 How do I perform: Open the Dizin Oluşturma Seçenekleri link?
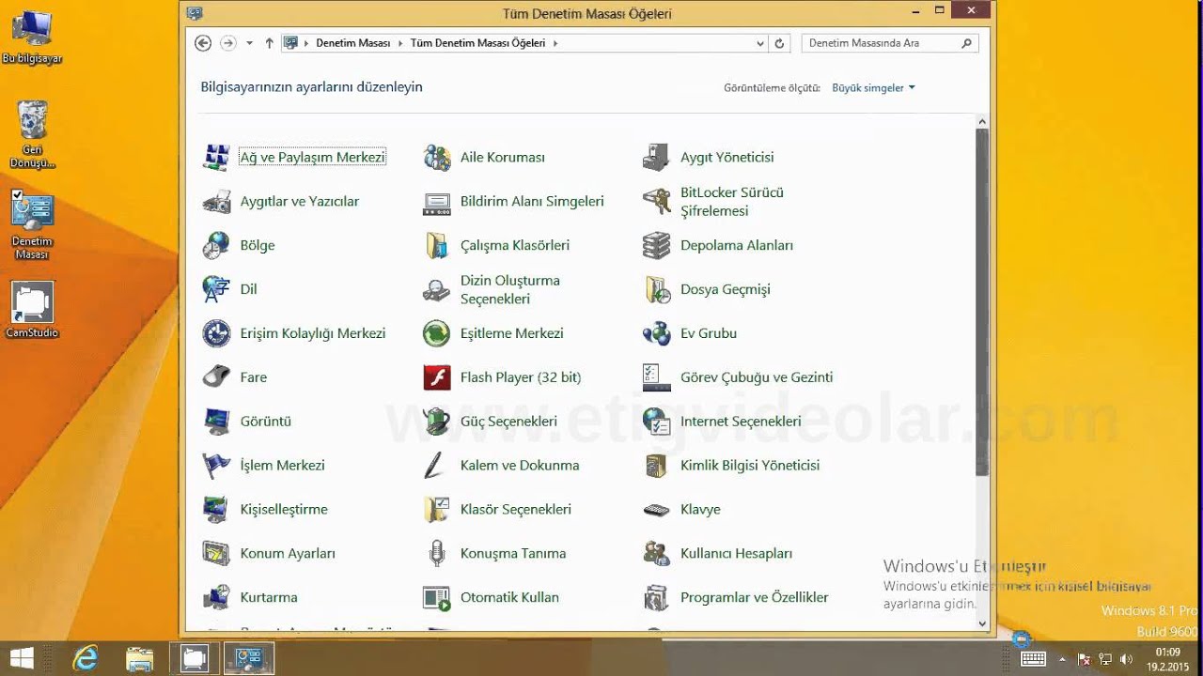[x=509, y=289]
